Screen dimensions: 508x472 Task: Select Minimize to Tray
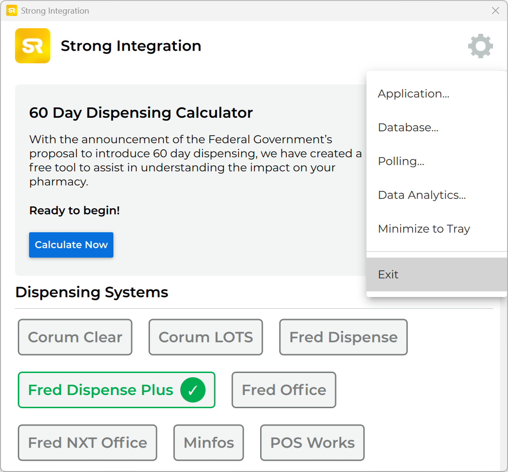tap(436, 228)
